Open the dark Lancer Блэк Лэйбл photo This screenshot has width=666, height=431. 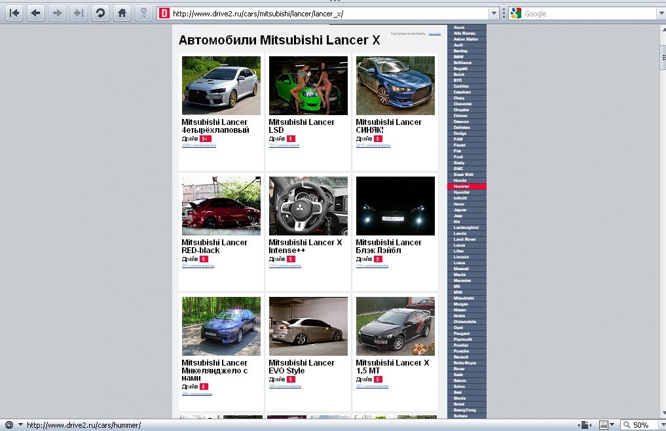[396, 206]
